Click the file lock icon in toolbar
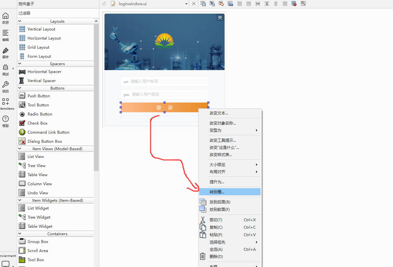Screen dimensions: 393x267 tap(104, 4)
